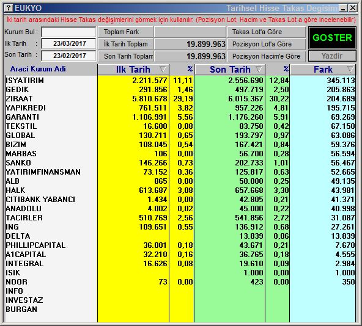
Task: Click the İlk Tarih Toplam button
Action: click(x=125, y=44)
